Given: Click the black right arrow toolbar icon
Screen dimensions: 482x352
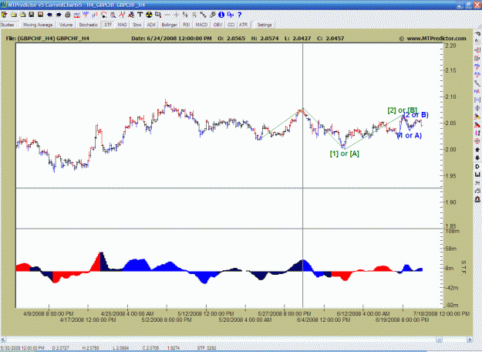Looking at the screenshot, I should (59, 15).
